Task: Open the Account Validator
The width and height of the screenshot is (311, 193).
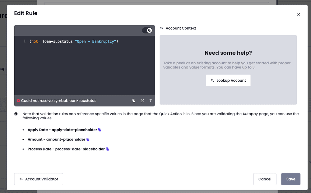Action: (x=39, y=179)
